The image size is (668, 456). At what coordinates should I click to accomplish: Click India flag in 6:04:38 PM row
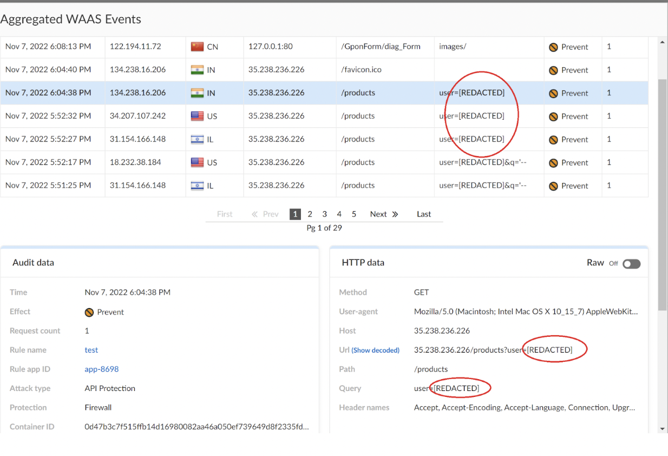tap(197, 93)
